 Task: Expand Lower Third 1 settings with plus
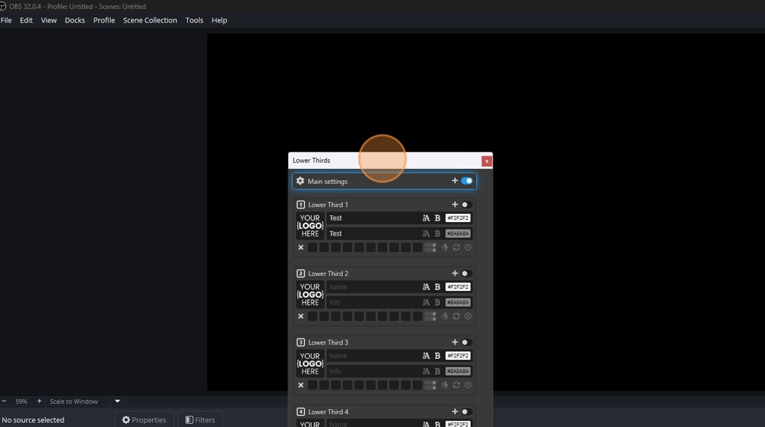(x=455, y=204)
